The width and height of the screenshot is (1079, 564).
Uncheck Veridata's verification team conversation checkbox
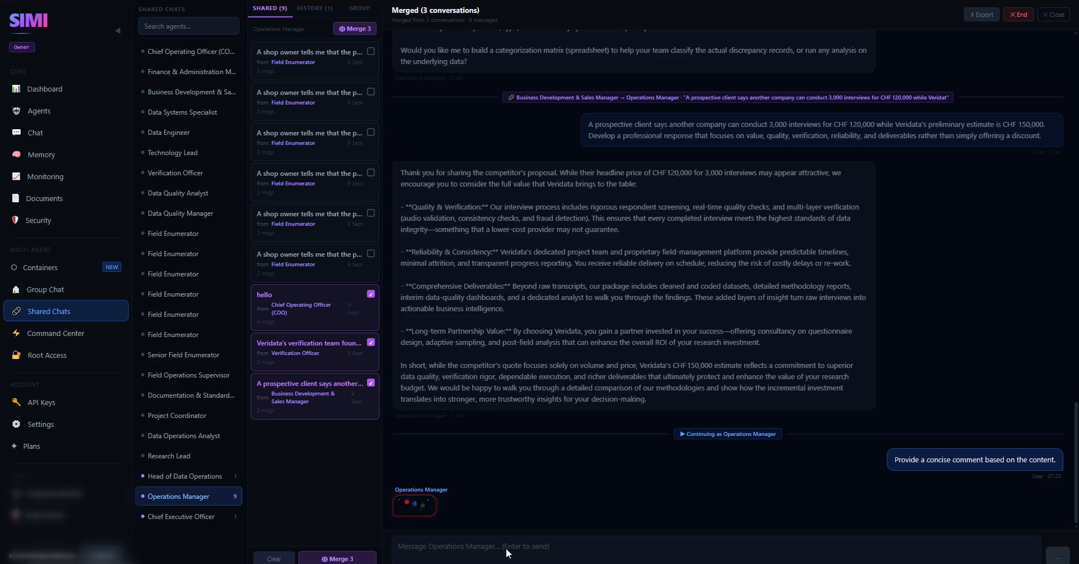coord(371,342)
